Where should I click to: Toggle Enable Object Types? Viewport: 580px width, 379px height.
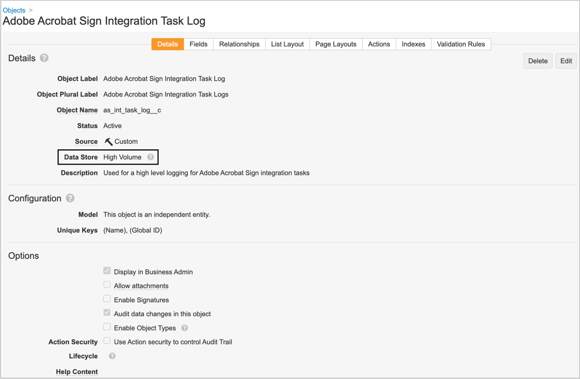tap(107, 326)
